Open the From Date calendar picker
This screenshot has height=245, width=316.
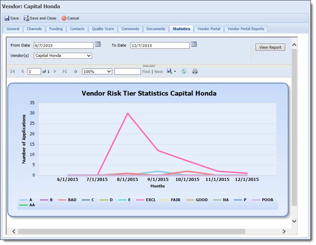98,44
